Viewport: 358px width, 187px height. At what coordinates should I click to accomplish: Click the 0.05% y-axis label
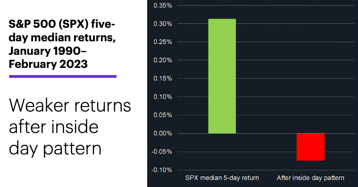[x=163, y=115]
